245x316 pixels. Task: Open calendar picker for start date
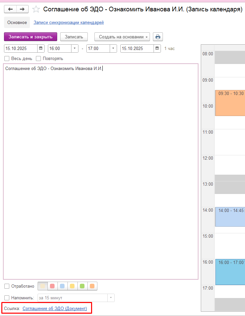coord(41,48)
